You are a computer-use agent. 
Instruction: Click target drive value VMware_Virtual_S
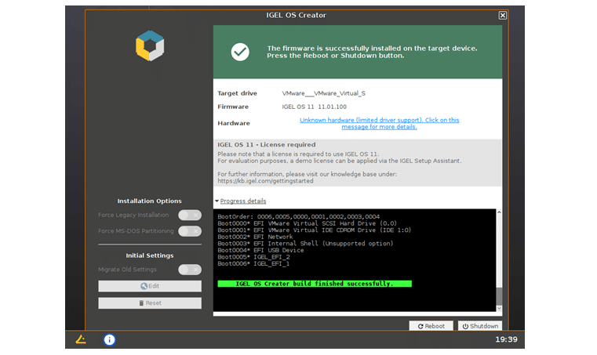tap(324, 93)
